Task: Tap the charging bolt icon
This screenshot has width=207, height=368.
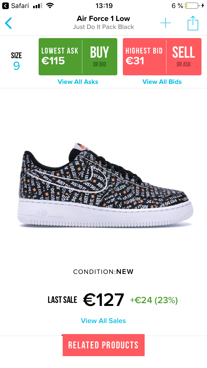Action: [x=203, y=6]
